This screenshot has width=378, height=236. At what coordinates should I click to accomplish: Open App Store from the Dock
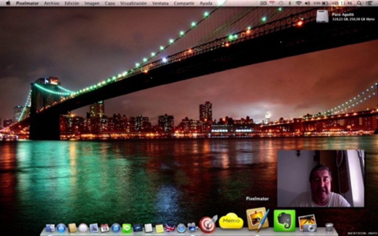61,228
